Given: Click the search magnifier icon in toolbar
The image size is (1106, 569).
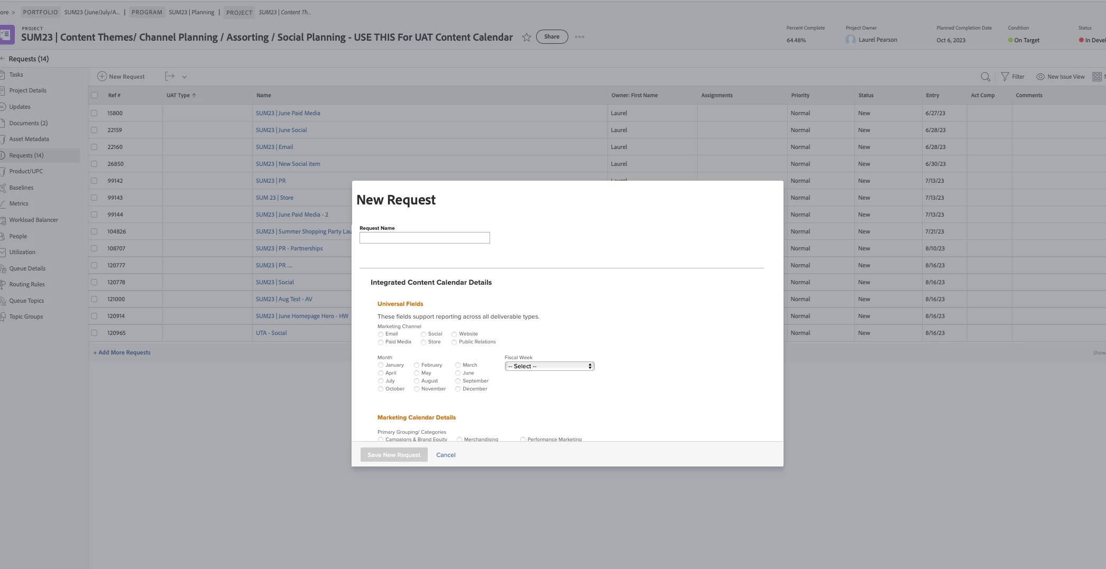Looking at the screenshot, I should pyautogui.click(x=985, y=77).
